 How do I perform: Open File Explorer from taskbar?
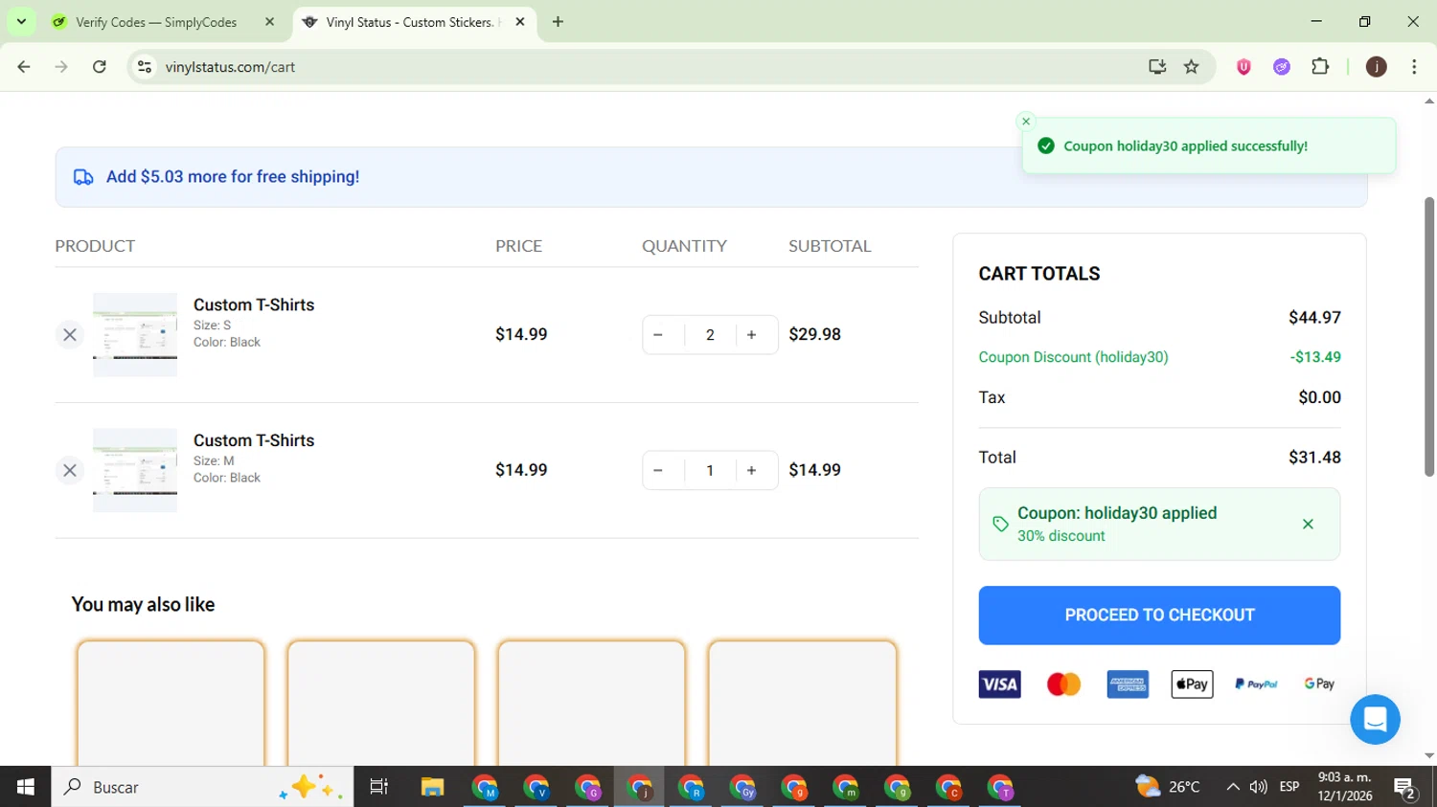(432, 787)
